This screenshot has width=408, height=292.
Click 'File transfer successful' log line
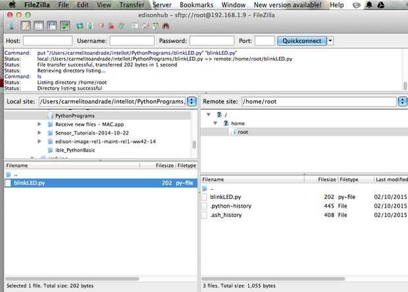[x=107, y=65]
